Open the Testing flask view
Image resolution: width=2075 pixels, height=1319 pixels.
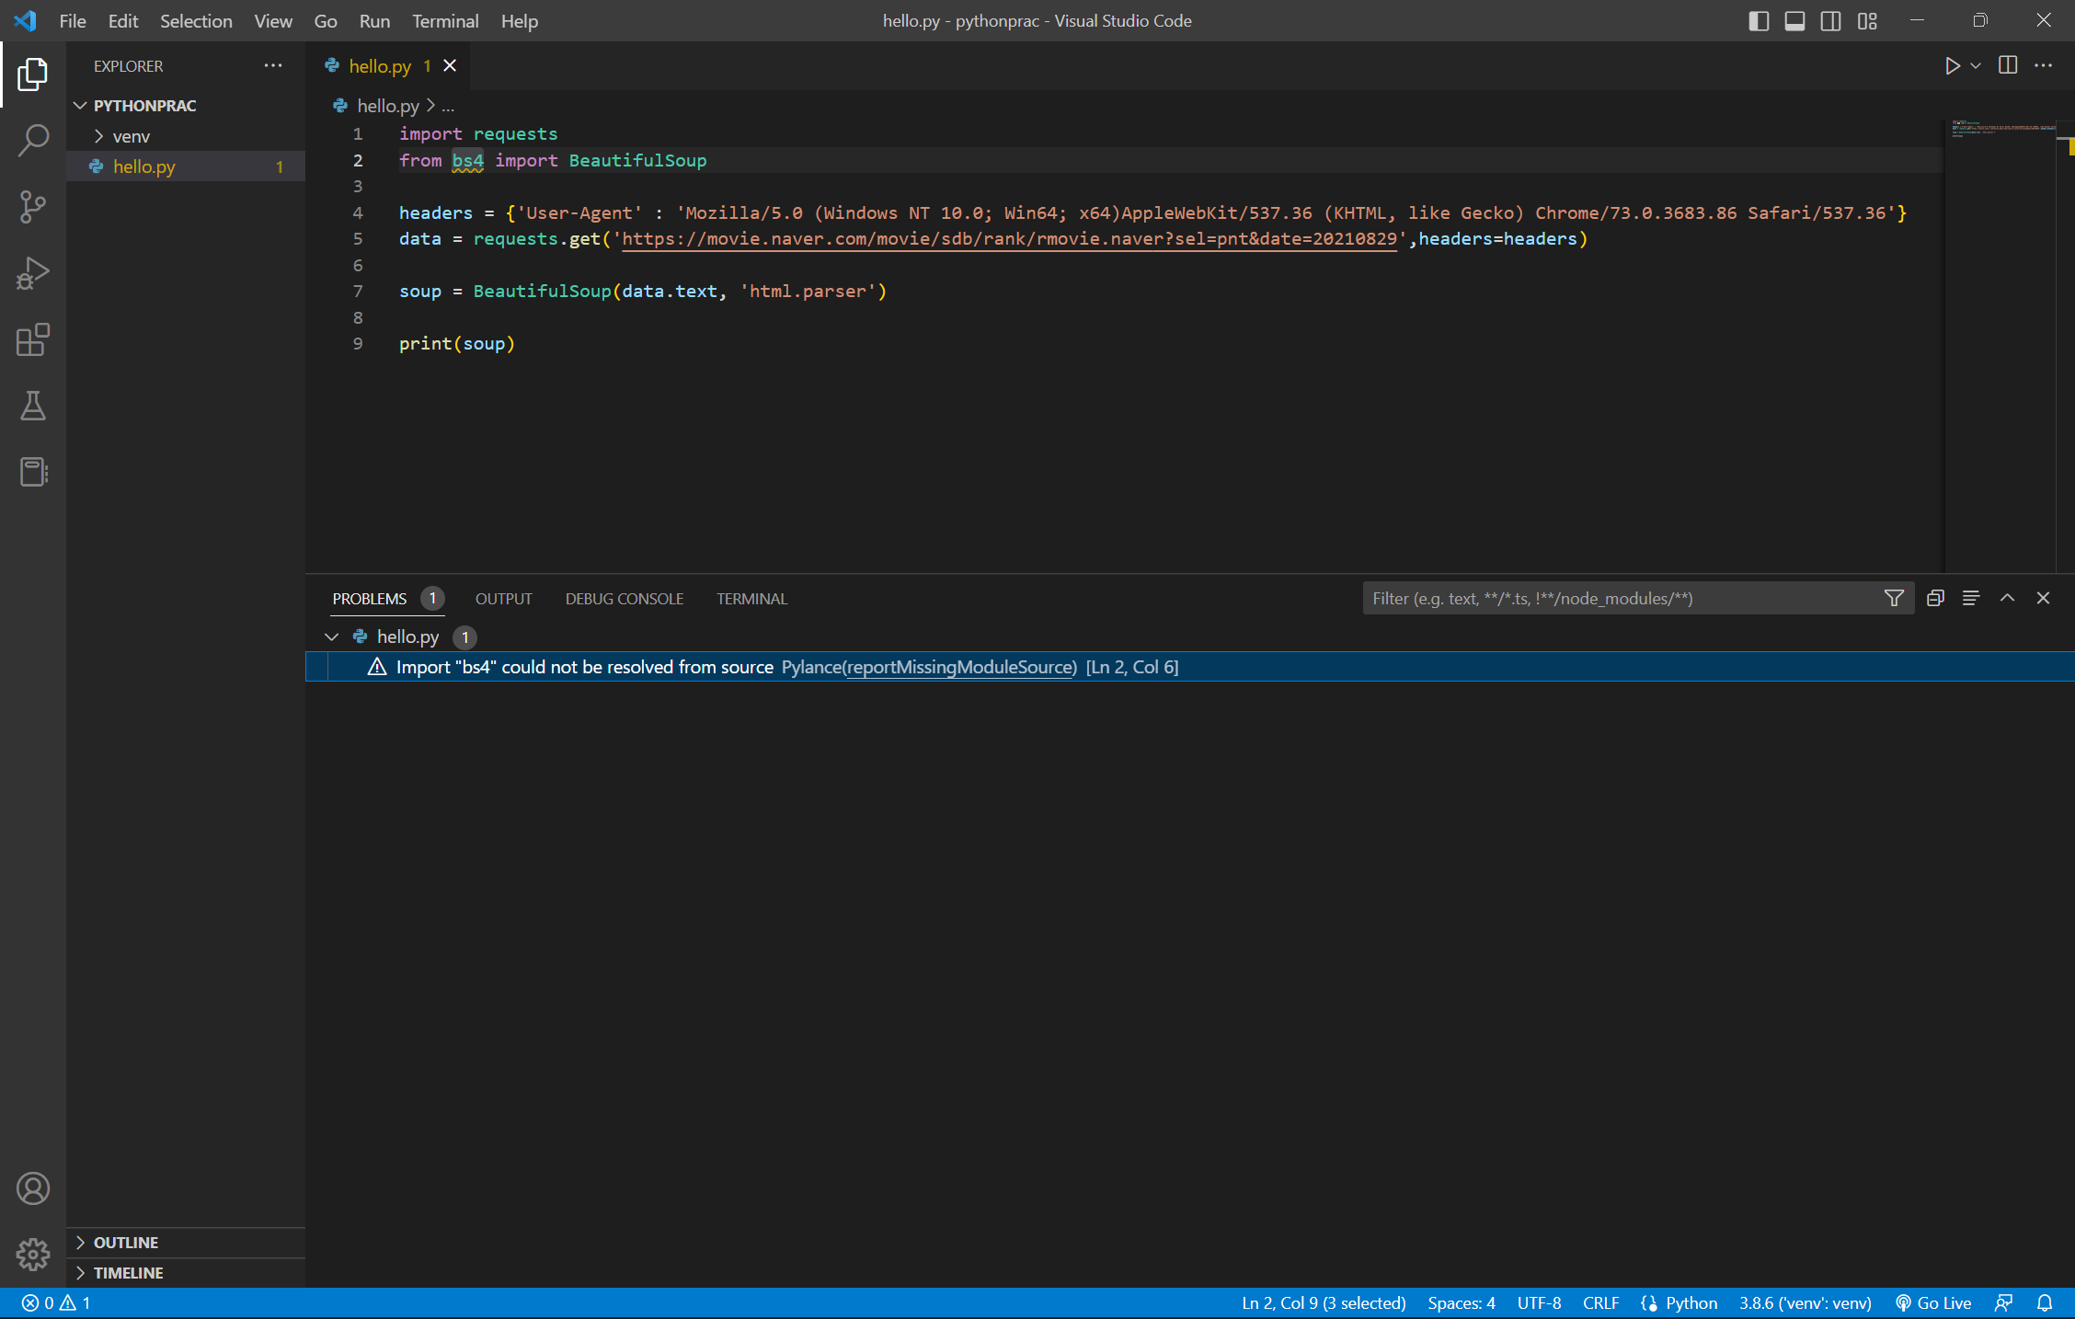(33, 406)
